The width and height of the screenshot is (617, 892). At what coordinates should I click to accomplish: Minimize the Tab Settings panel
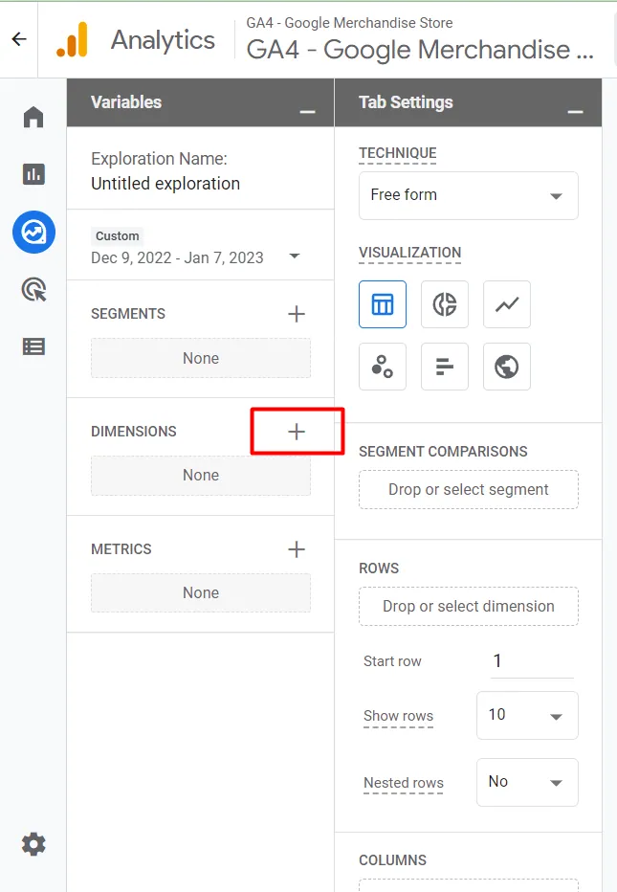point(576,111)
